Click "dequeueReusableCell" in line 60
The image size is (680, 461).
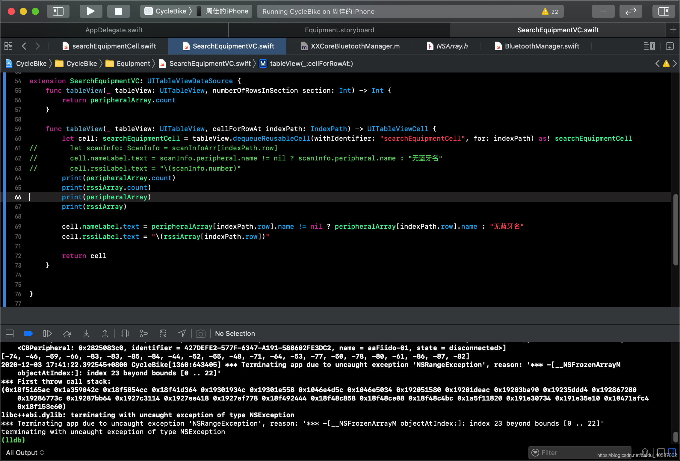pos(271,138)
